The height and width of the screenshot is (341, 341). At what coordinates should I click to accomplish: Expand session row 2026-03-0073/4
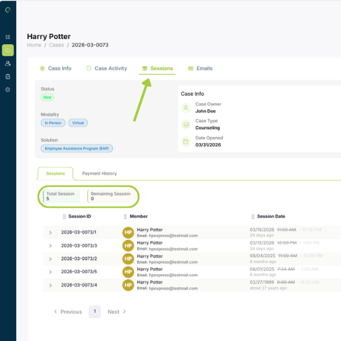[x=50, y=285]
